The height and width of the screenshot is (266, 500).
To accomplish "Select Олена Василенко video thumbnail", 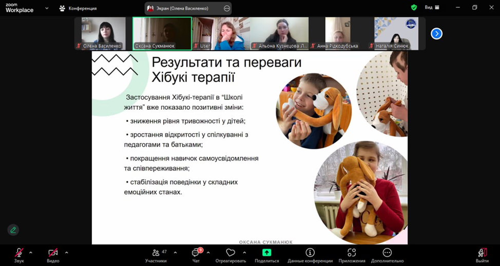I will [x=103, y=33].
